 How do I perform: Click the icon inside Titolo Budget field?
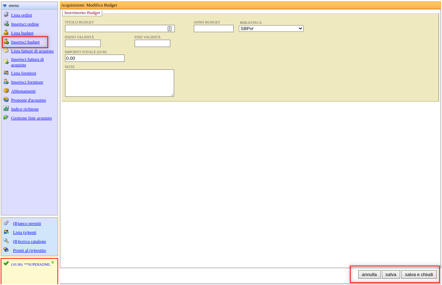(170, 29)
